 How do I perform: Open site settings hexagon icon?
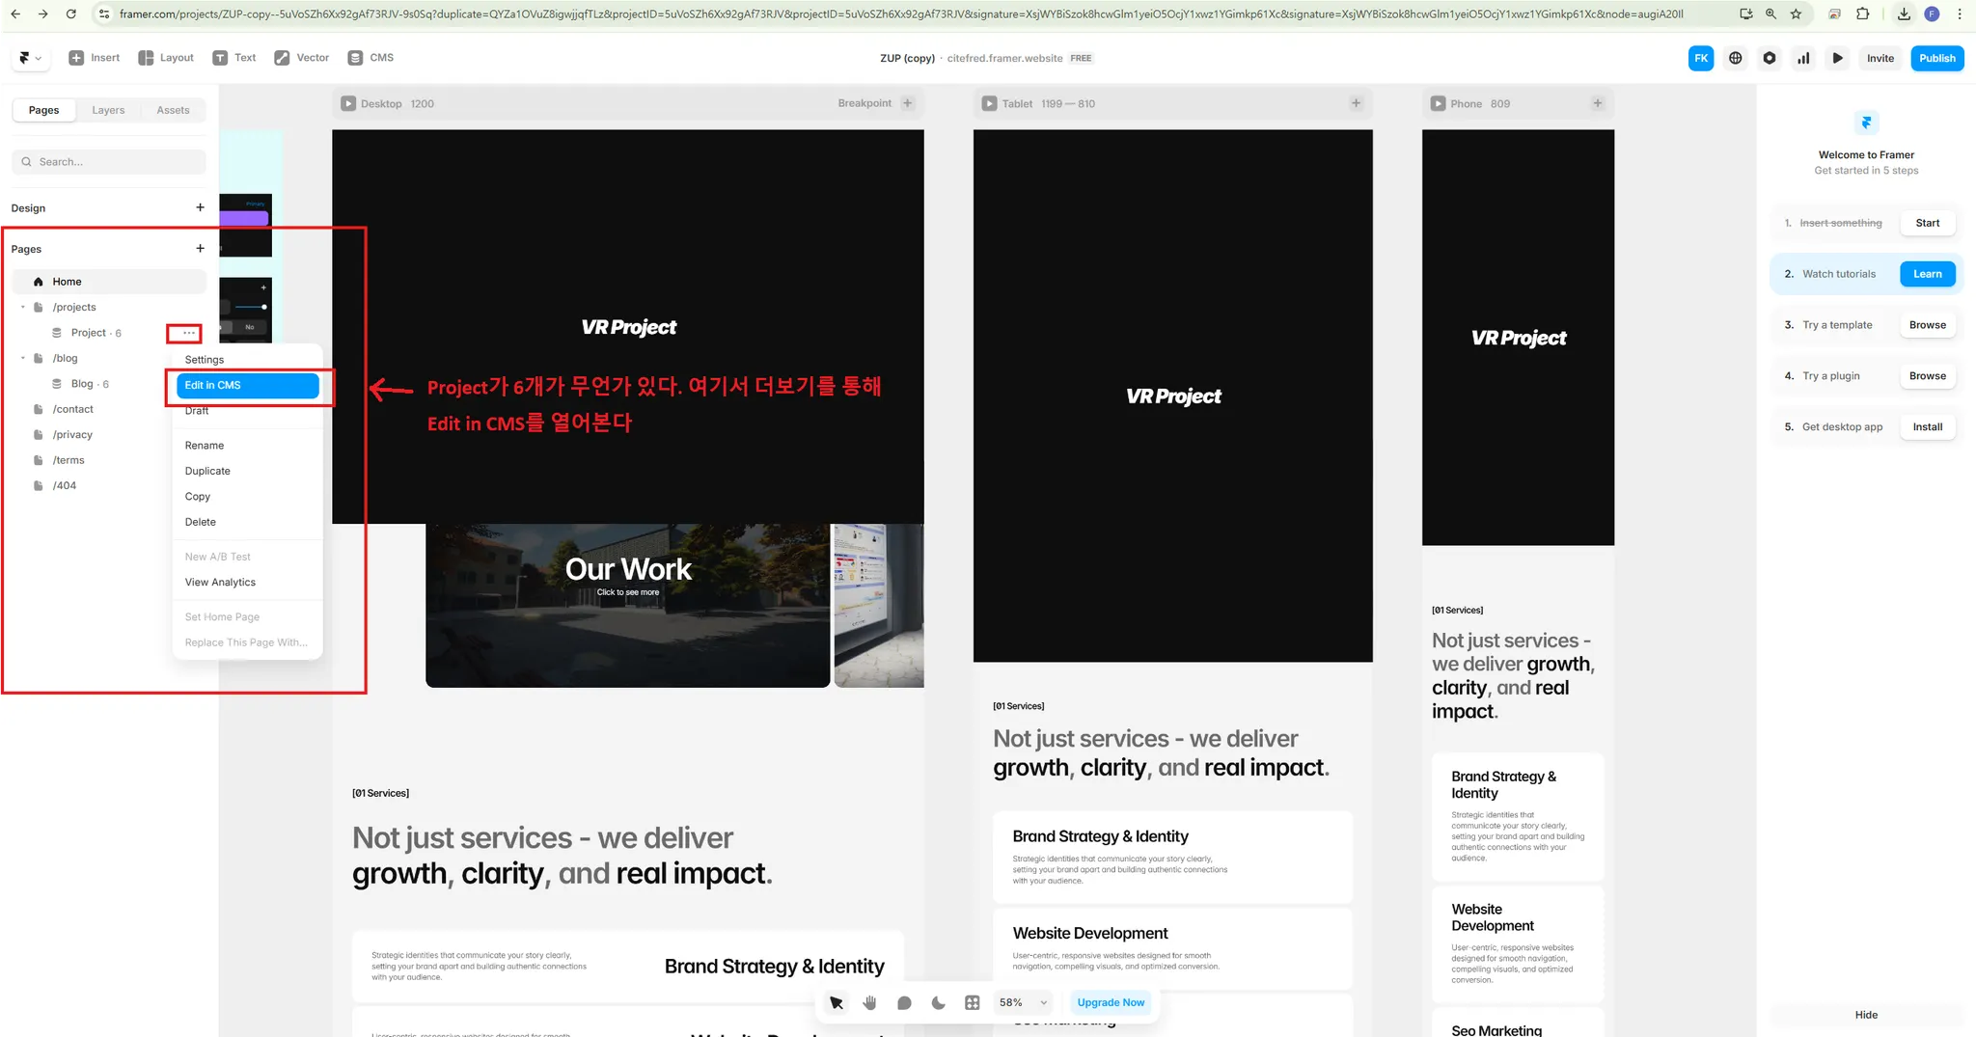pyautogui.click(x=1769, y=58)
